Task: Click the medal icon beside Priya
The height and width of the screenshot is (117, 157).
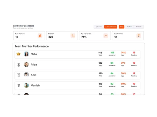Action: pyautogui.click(x=19, y=65)
